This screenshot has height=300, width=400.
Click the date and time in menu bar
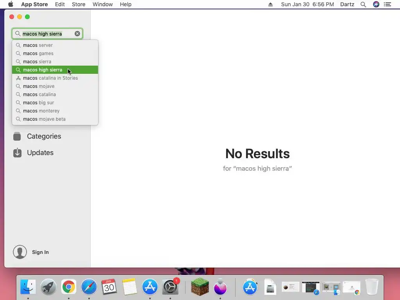coord(307,4)
